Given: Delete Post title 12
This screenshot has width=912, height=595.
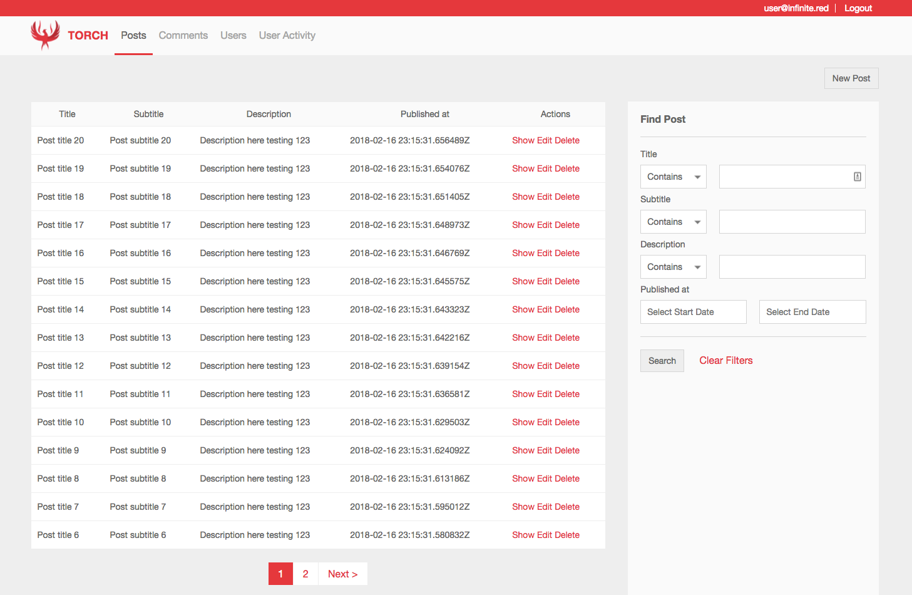Looking at the screenshot, I should pyautogui.click(x=567, y=366).
